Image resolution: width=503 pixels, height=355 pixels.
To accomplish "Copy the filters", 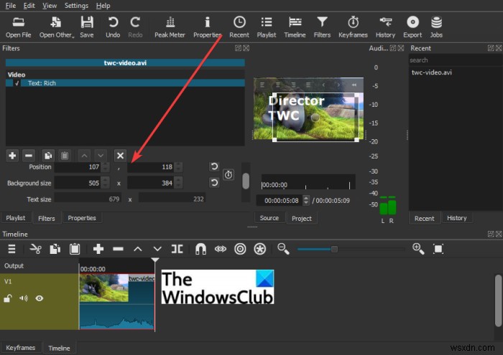I will [x=48, y=156].
